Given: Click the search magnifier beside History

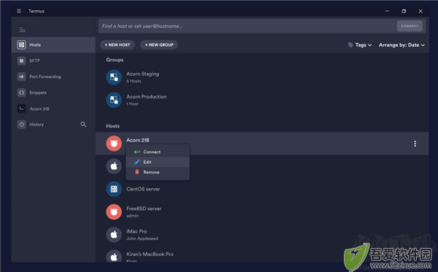Looking at the screenshot, I should point(83,125).
